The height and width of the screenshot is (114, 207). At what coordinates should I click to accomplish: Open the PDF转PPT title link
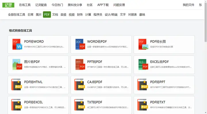click(x=158, y=82)
